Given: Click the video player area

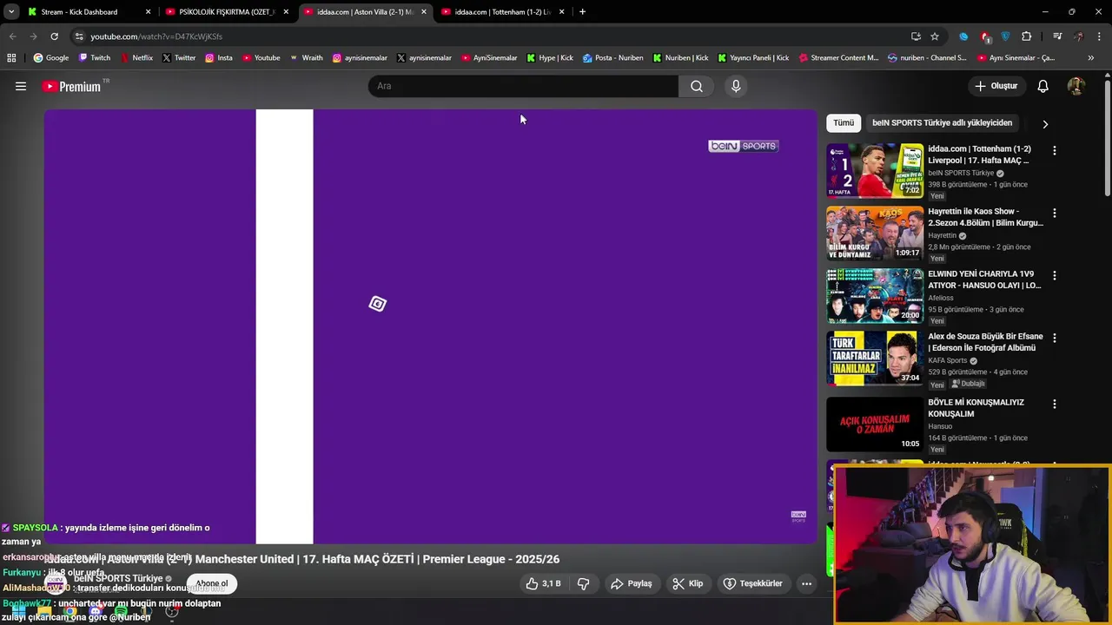Looking at the screenshot, I should tap(431, 326).
